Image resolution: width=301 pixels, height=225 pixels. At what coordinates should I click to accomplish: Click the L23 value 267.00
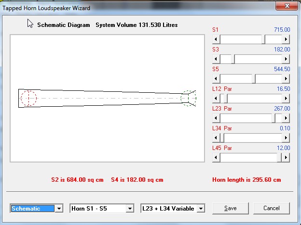tap(282, 109)
